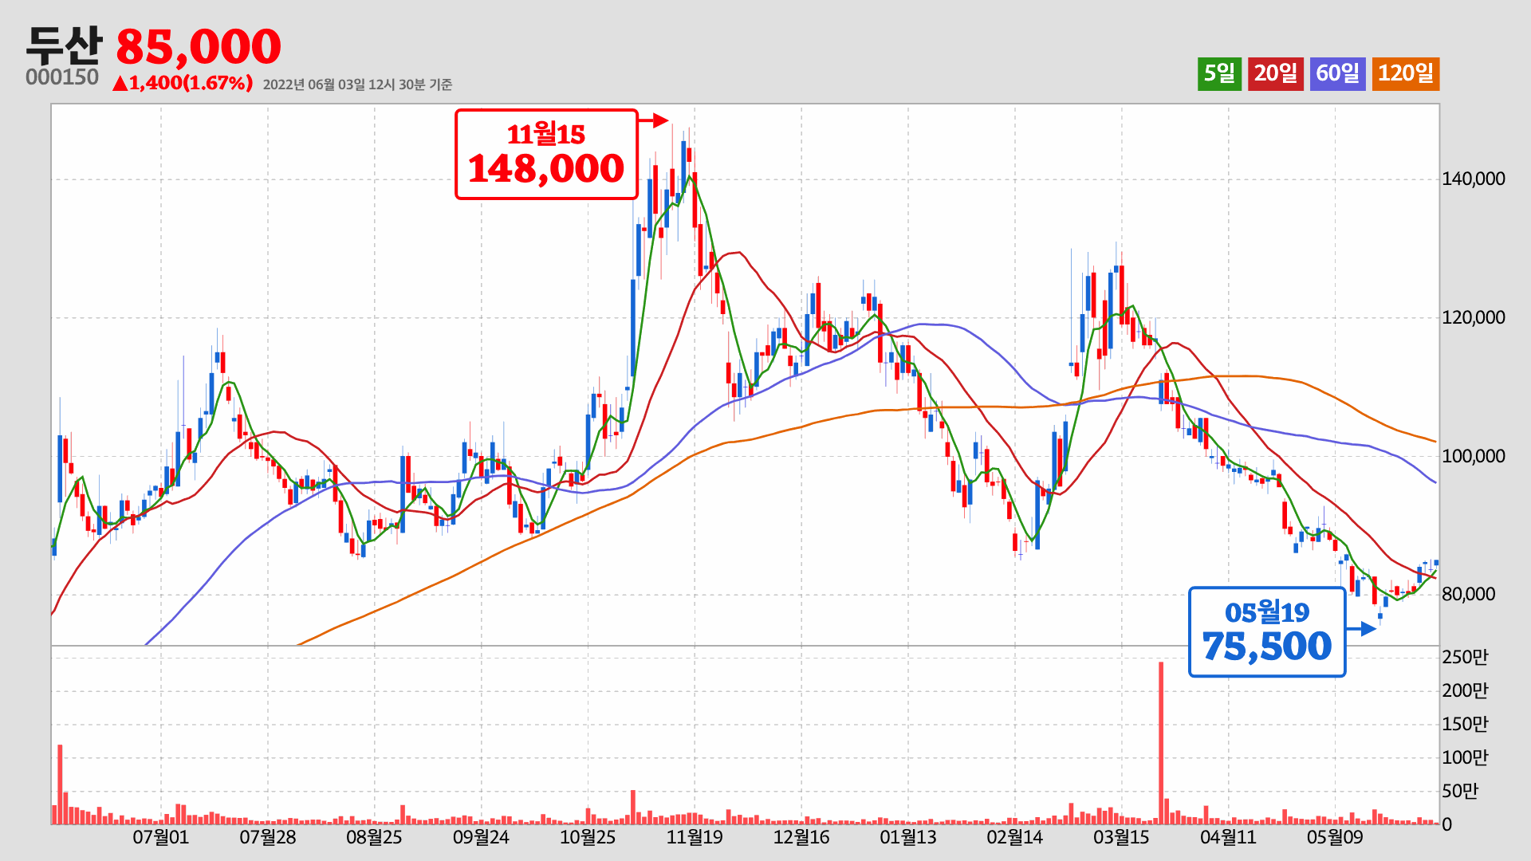Image resolution: width=1531 pixels, height=861 pixels.
Task: Click the 05월09 date label
Action: point(1335,838)
